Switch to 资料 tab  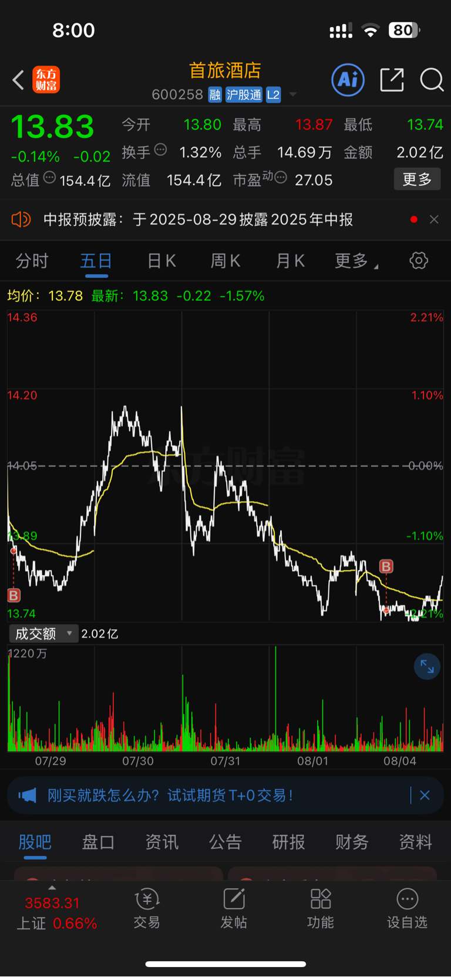tap(415, 842)
